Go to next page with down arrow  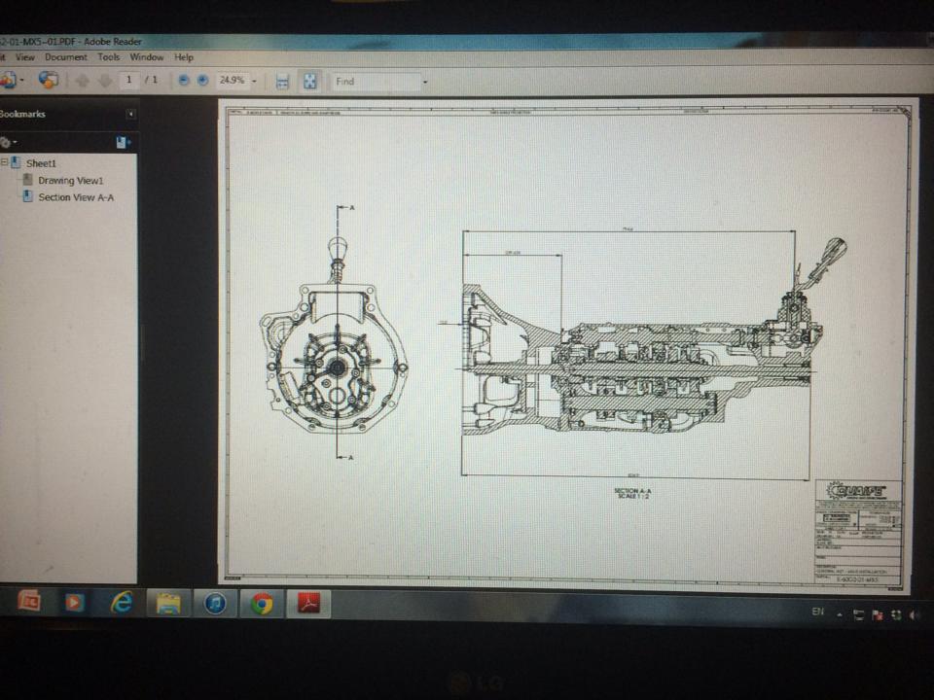coord(105,81)
